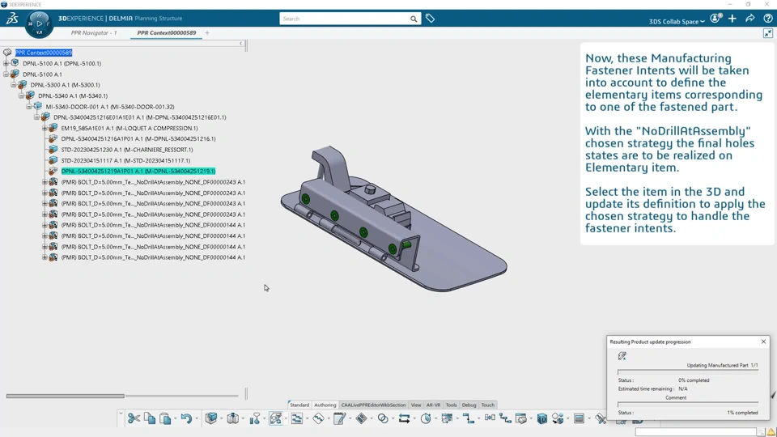Click the tag icon beside search
The image size is (777, 437).
430,19
